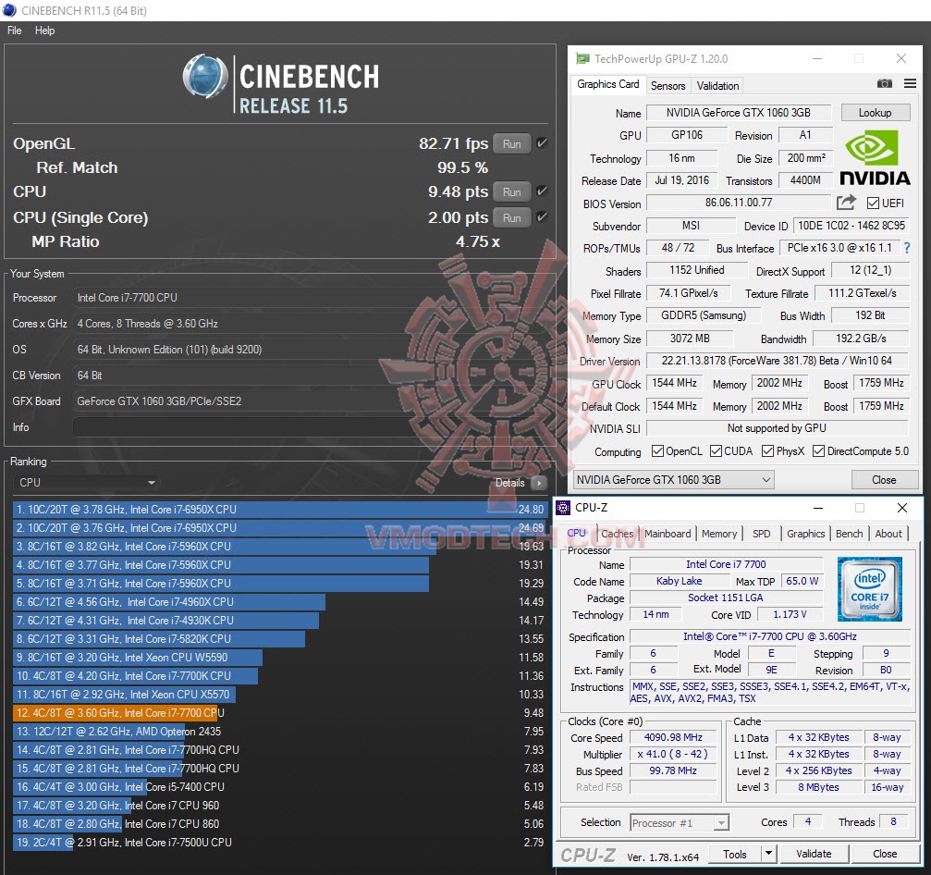Select ranking row 16 i5-7400 CPU
This screenshot has height=875, width=931.
tap(278, 787)
